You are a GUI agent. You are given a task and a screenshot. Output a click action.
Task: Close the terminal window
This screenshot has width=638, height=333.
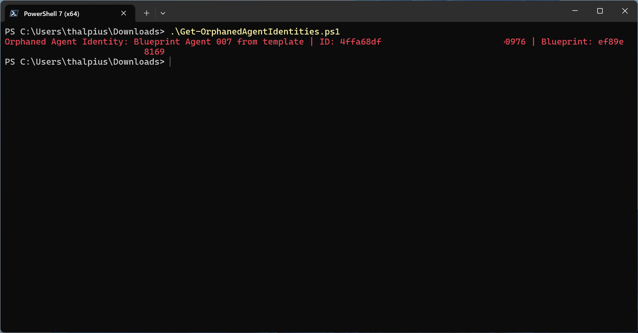(625, 11)
